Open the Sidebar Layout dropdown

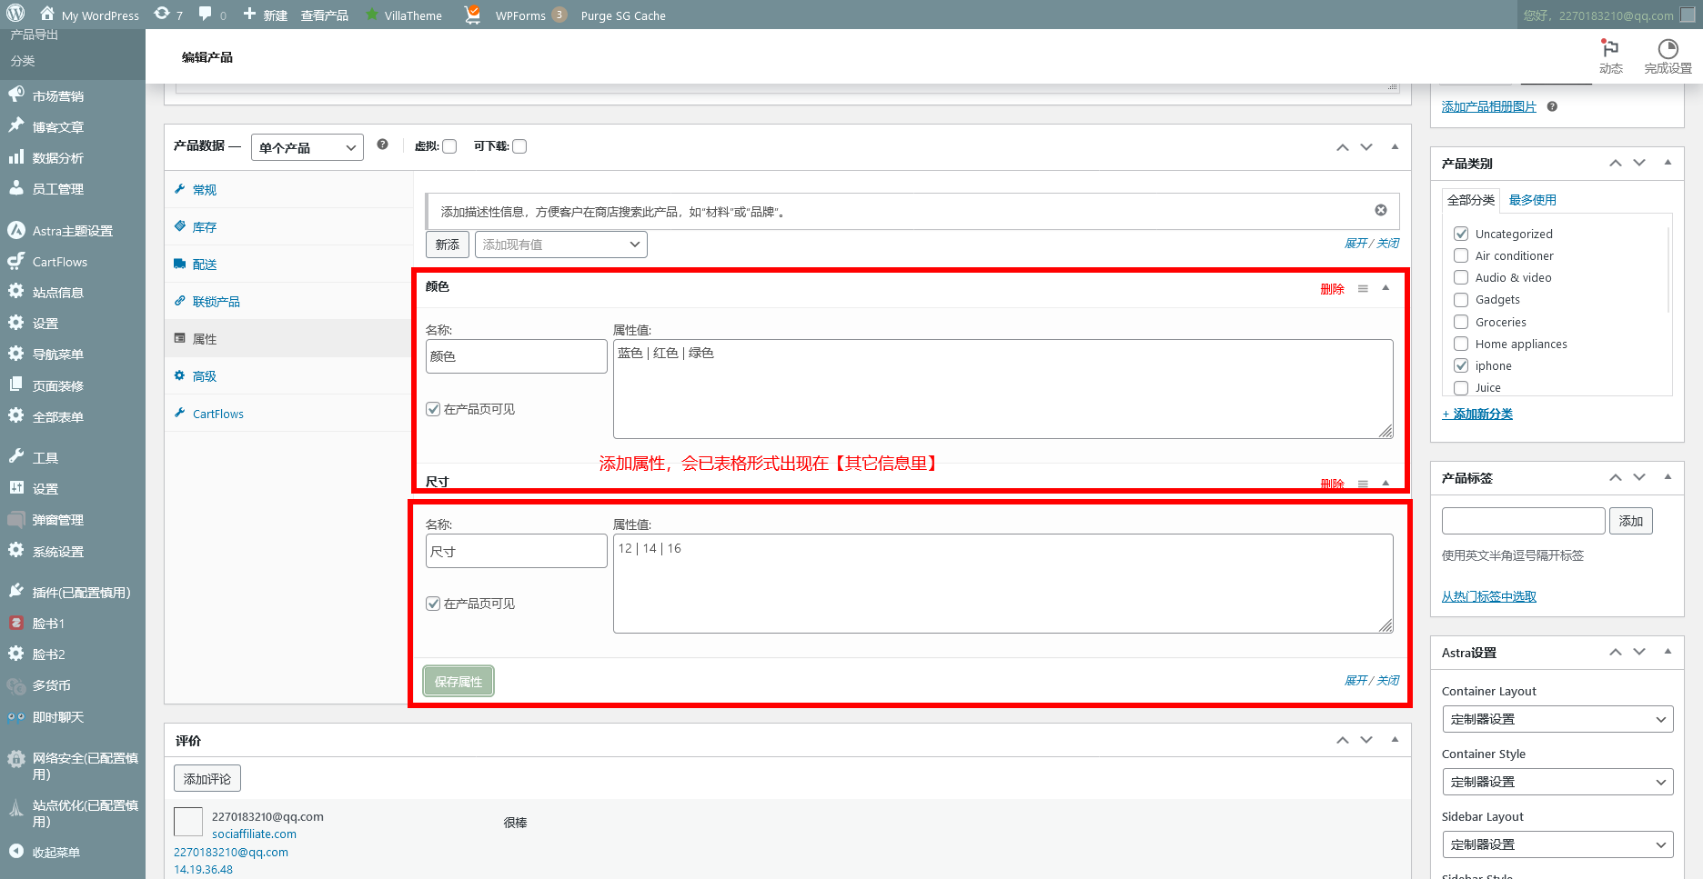1557,844
